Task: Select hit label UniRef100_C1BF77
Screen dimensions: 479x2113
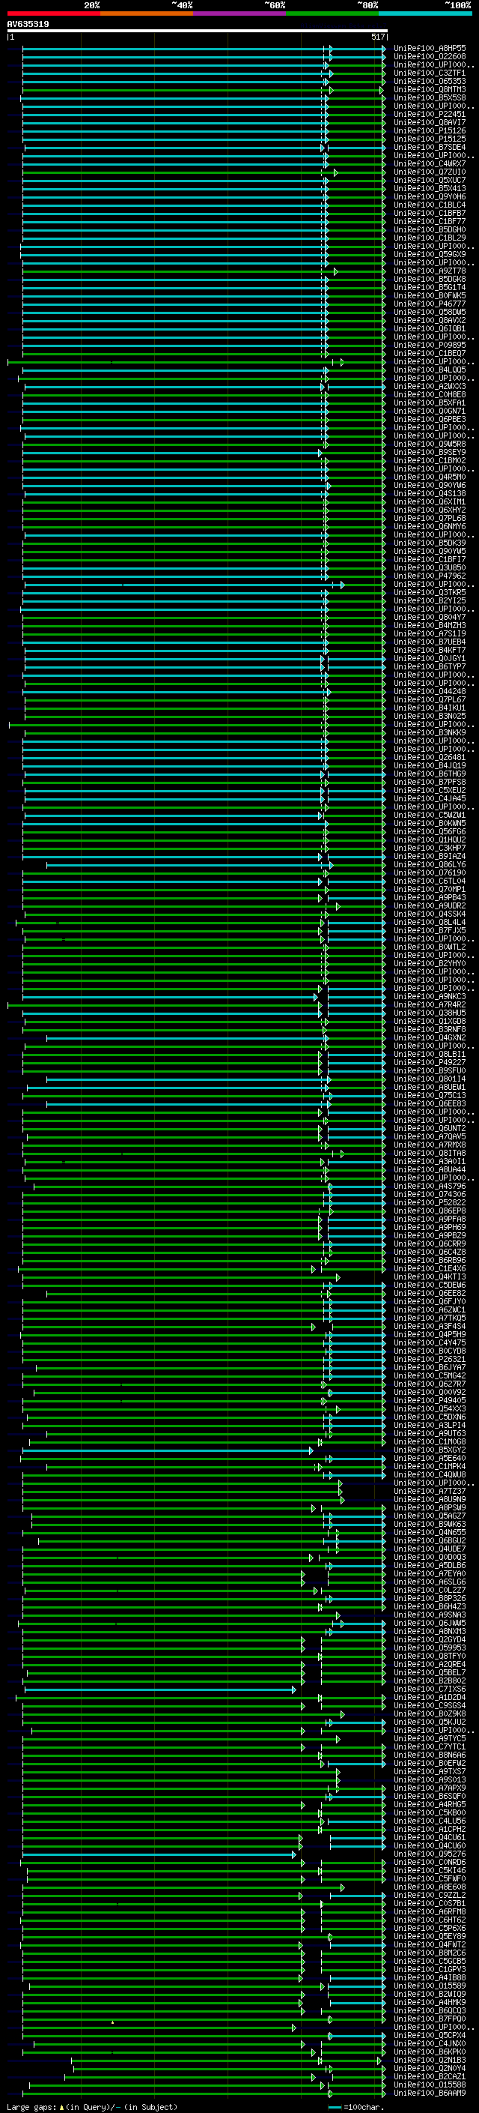Action: click(430, 221)
